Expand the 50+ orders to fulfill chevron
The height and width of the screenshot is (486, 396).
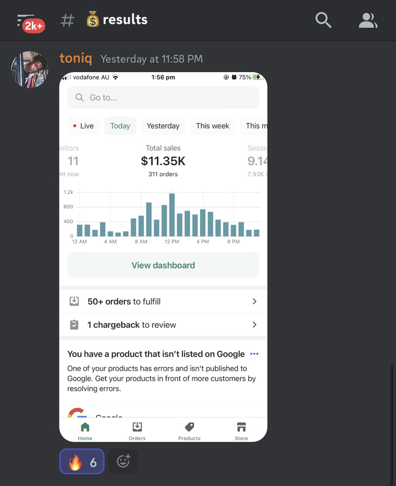[x=254, y=301]
